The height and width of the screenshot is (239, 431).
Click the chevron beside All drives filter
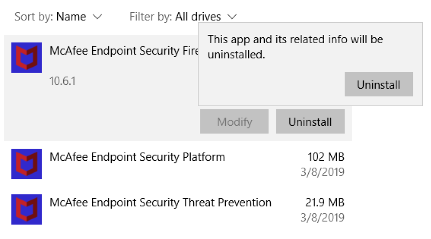pyautogui.click(x=232, y=17)
